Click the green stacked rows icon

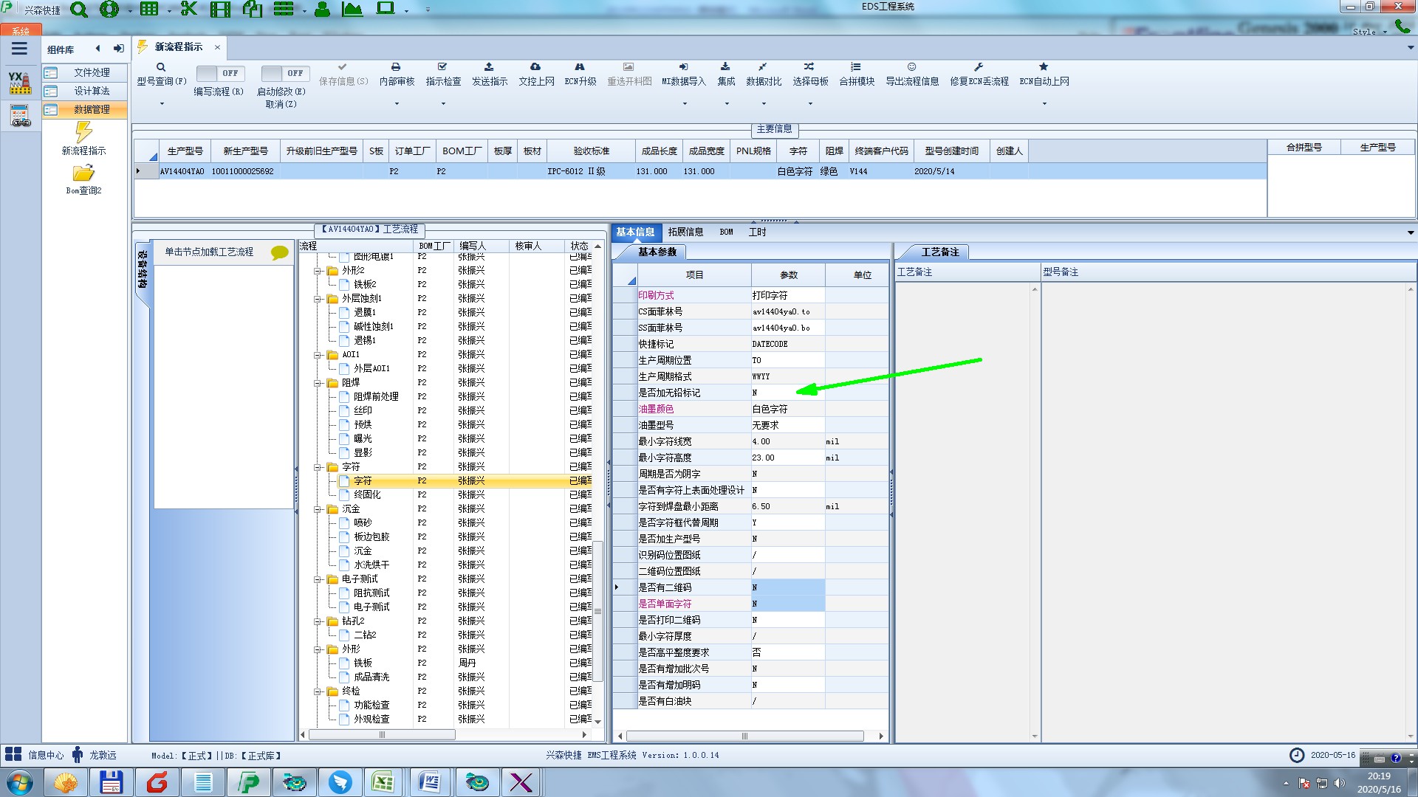(x=284, y=9)
